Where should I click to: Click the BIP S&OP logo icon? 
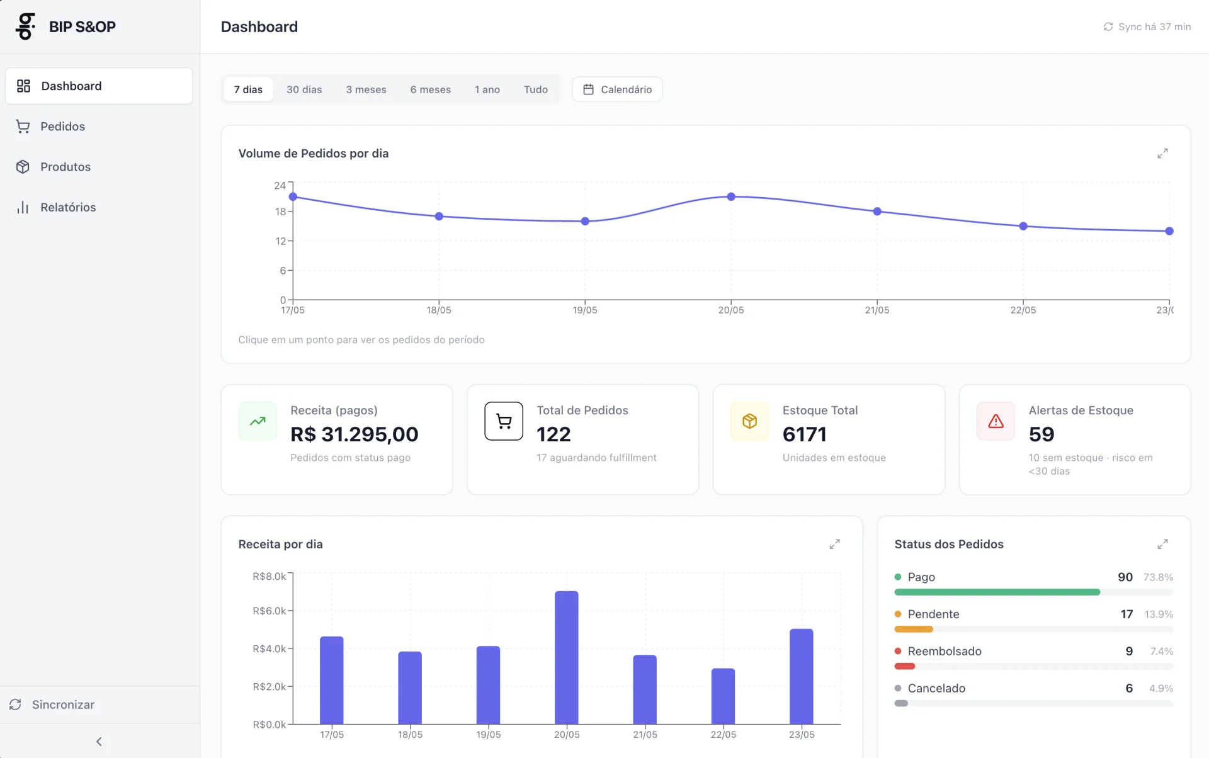point(26,26)
